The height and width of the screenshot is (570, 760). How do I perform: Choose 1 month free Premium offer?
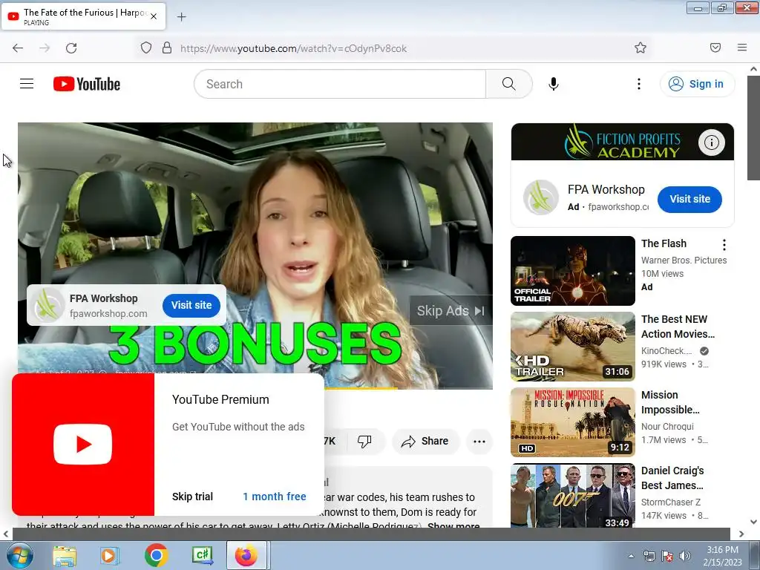[275, 497]
